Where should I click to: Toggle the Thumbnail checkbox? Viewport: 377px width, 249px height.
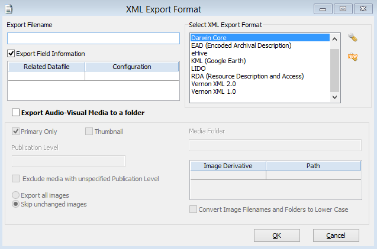coord(89,132)
